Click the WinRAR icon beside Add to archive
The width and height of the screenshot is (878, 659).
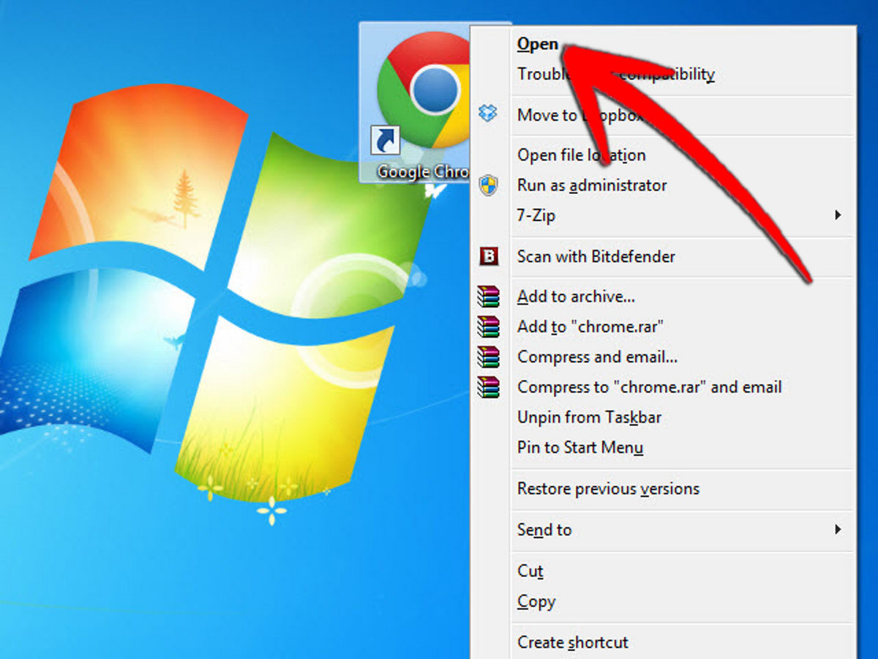click(x=489, y=297)
